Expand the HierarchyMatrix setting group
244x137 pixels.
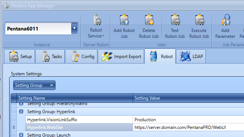[x=21, y=104]
